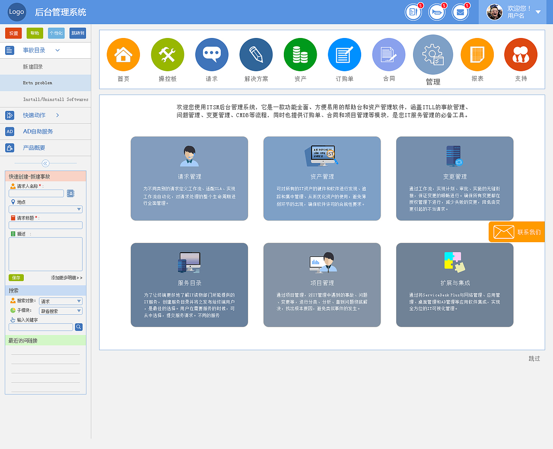
Task: Open the 订购单 order form icon
Action: click(344, 55)
